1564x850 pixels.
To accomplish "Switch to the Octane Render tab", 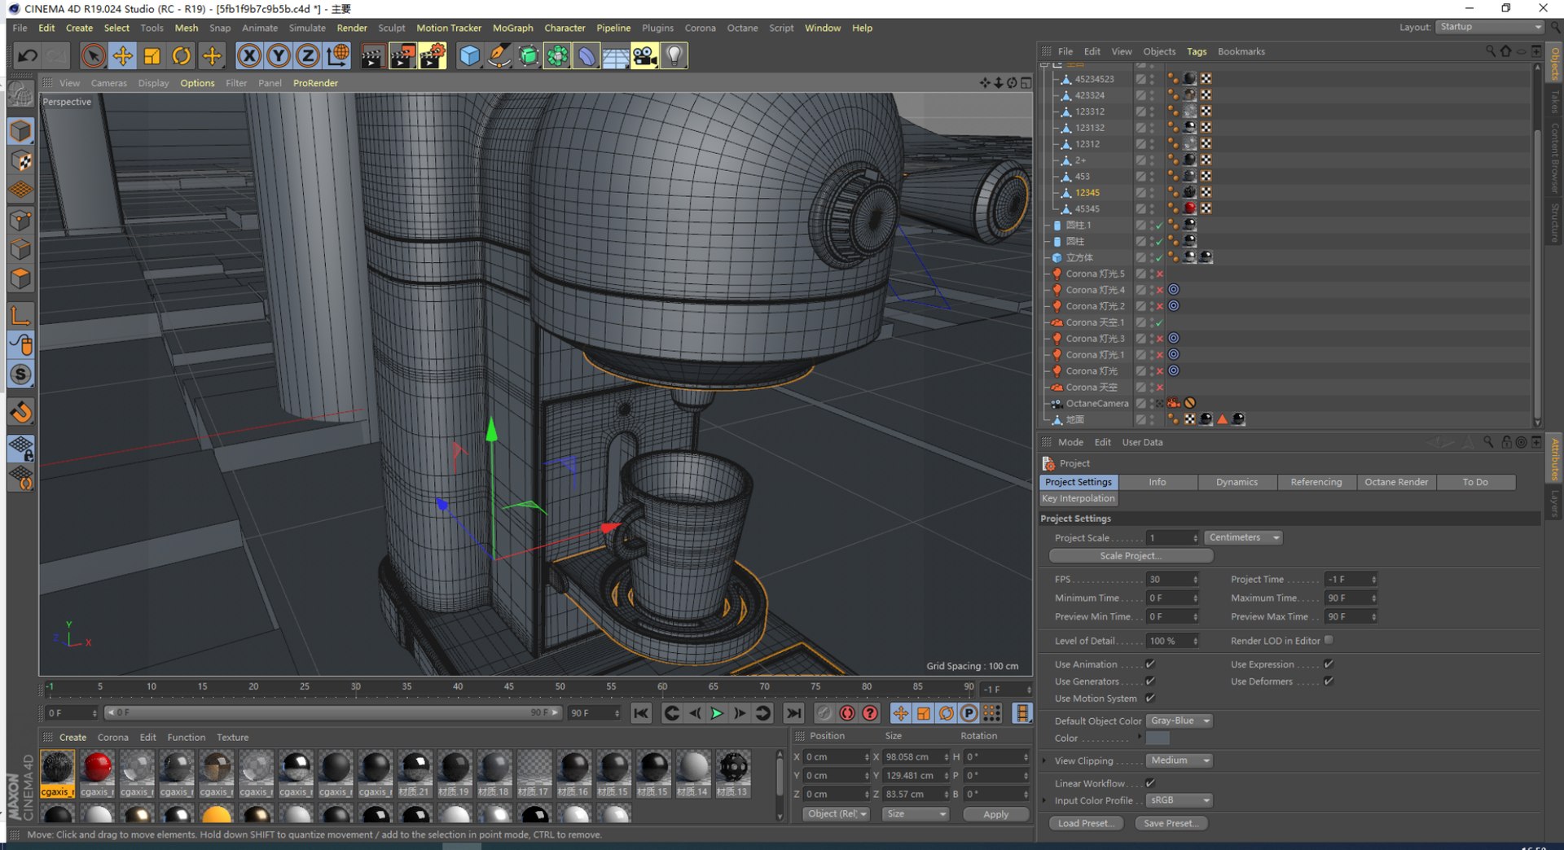I will pyautogui.click(x=1395, y=482).
